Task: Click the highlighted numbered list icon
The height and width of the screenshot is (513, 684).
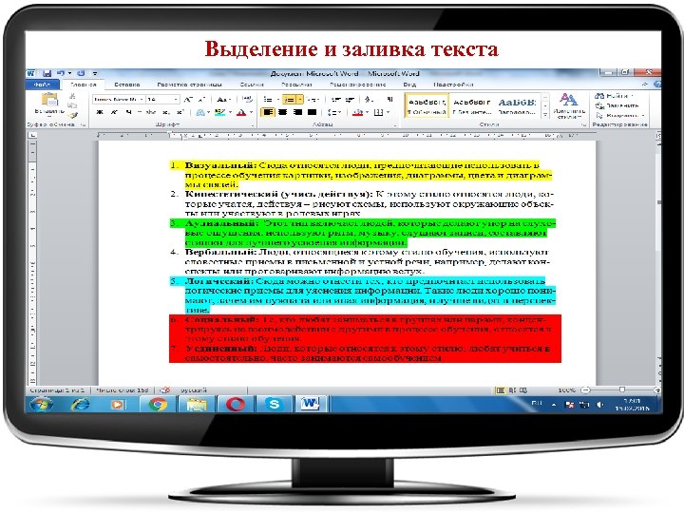Action: click(289, 100)
